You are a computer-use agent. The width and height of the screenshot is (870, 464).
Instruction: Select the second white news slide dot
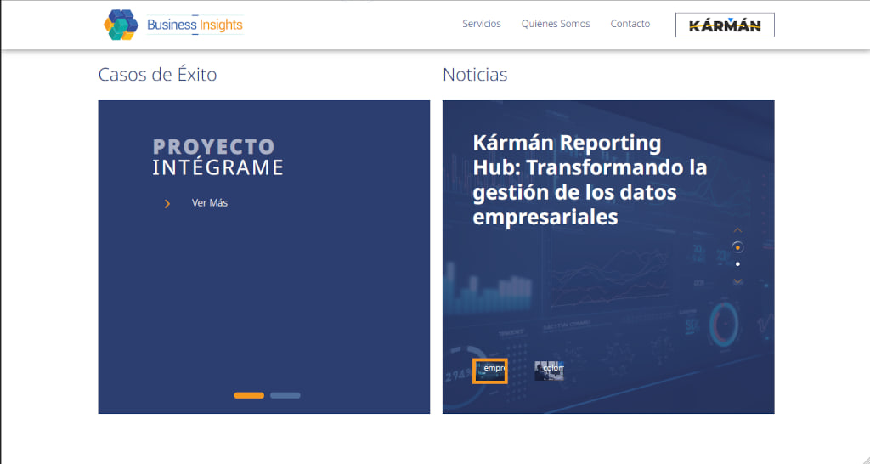[737, 264]
